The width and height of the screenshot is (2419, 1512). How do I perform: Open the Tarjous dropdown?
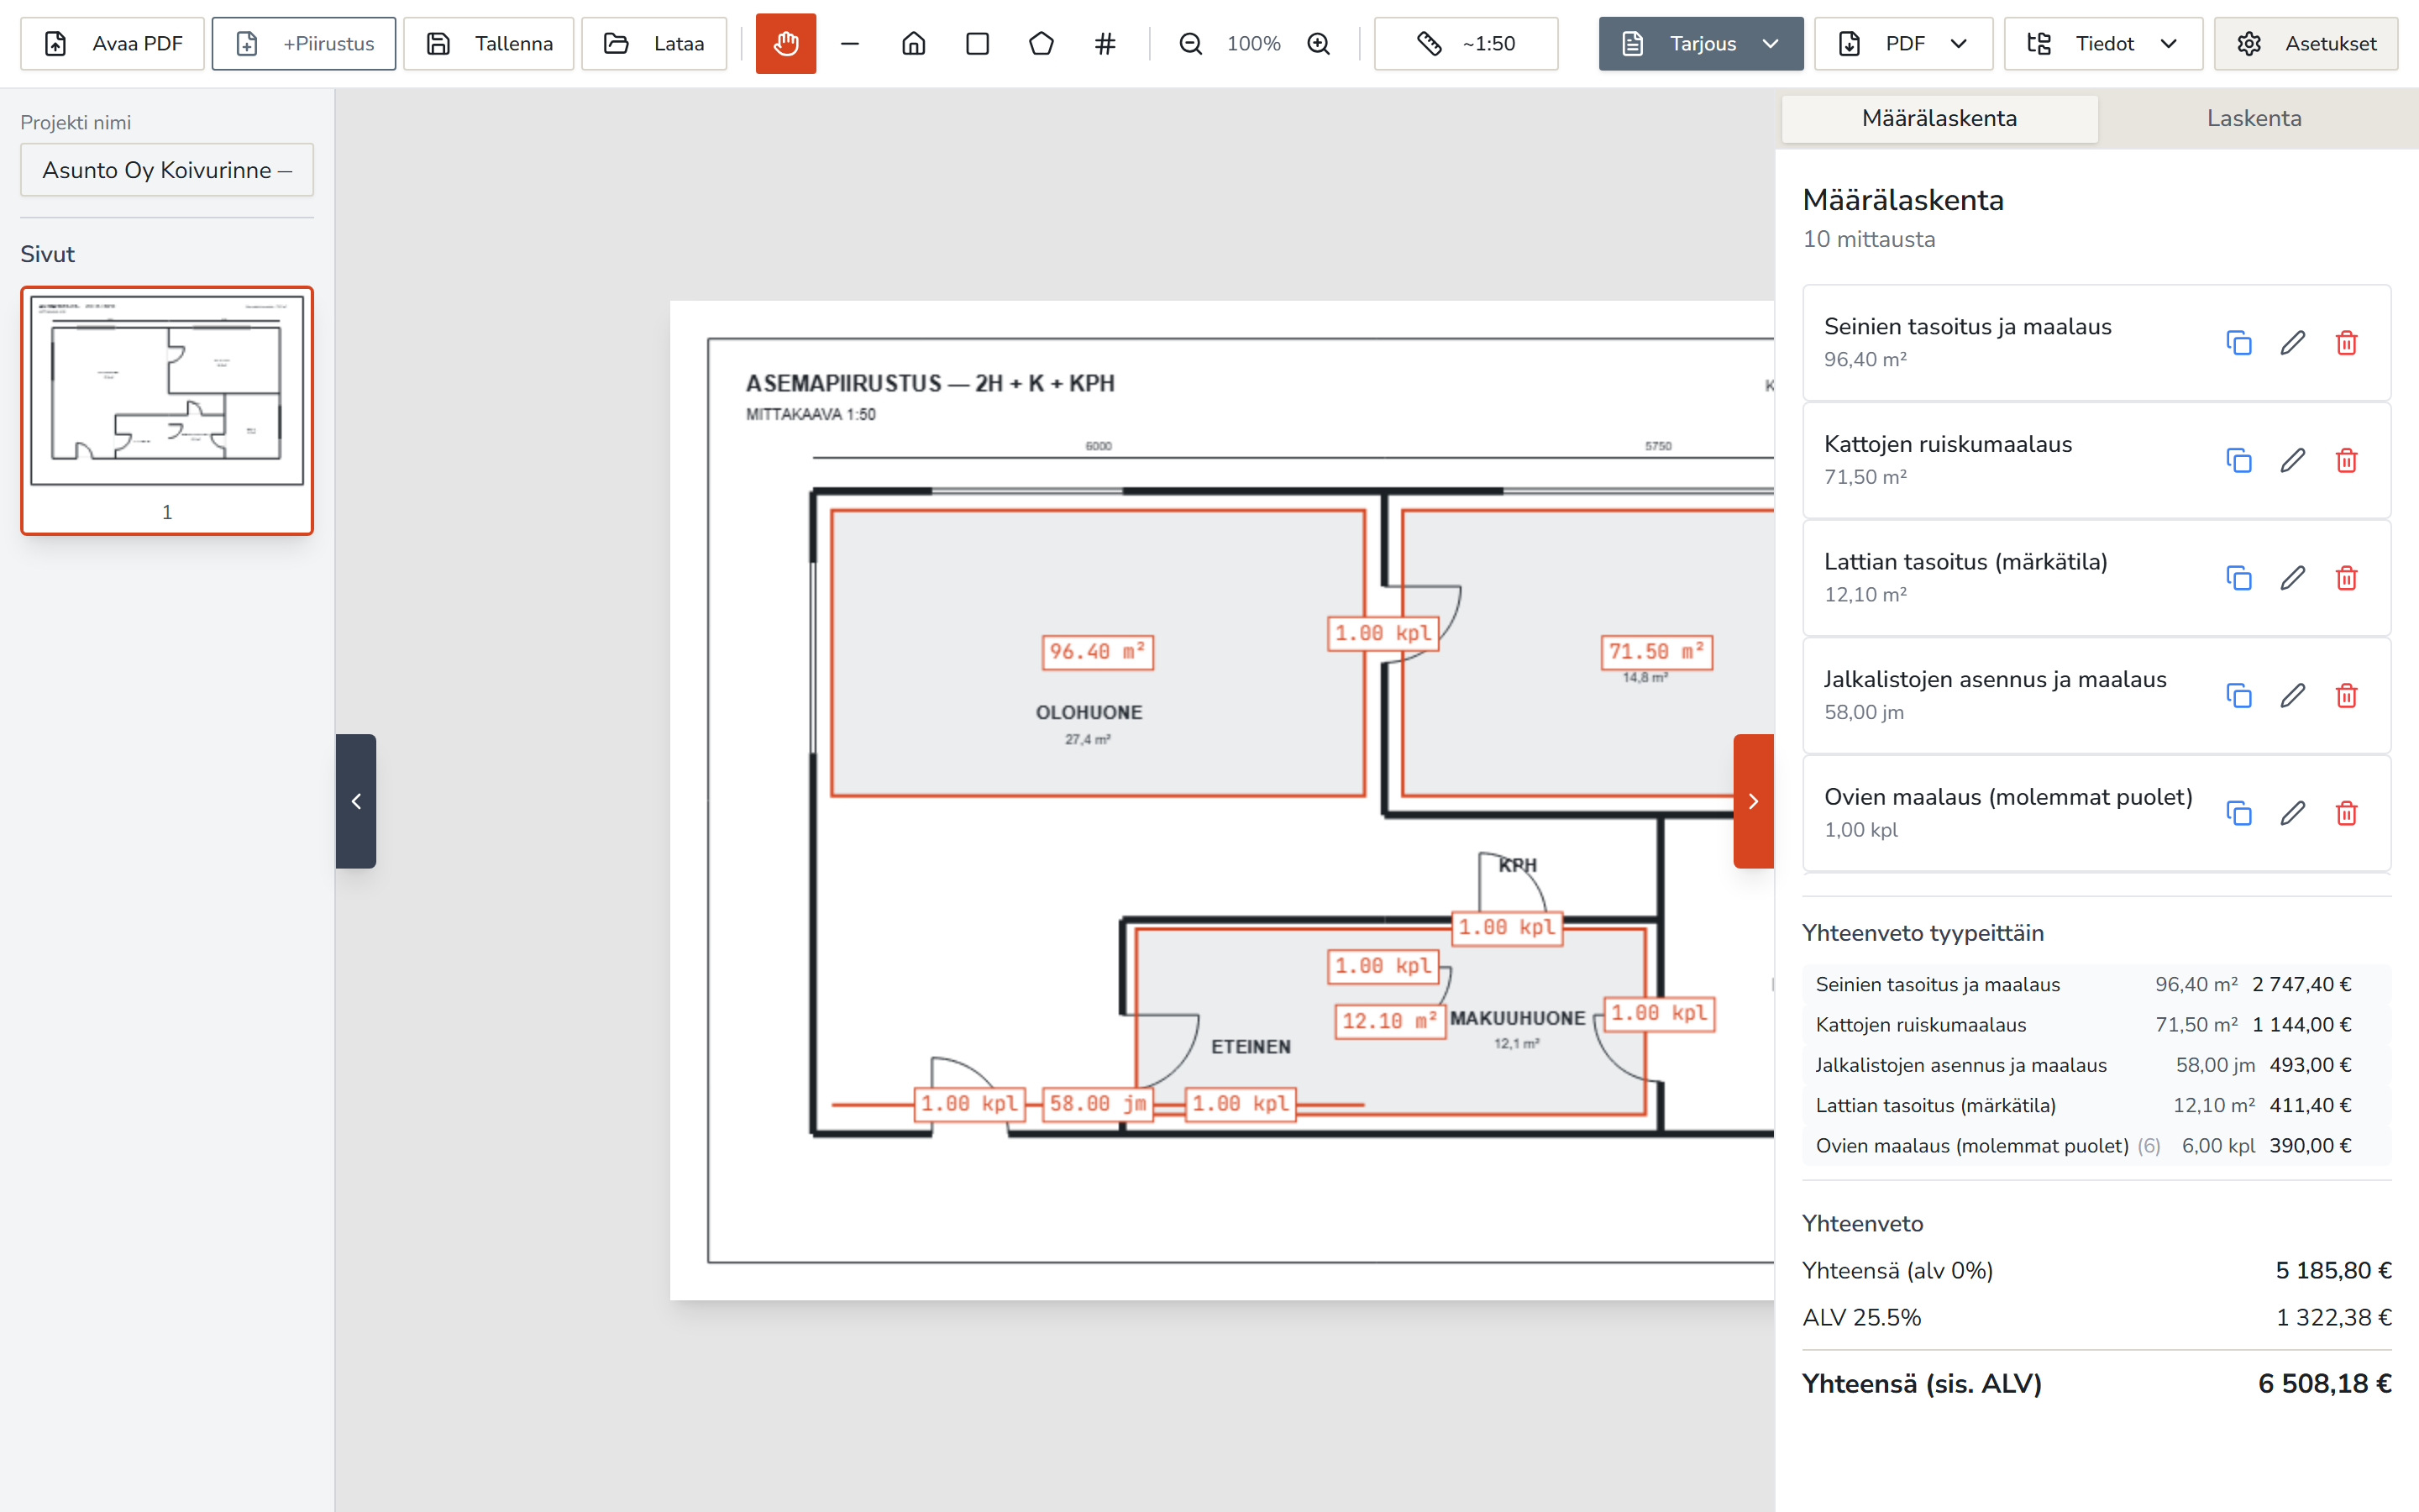(x=1702, y=43)
